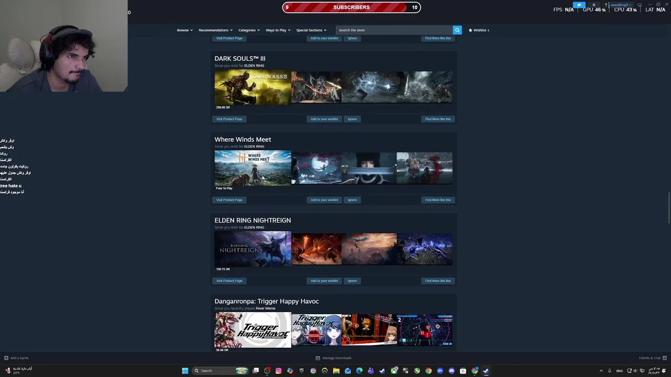Add DARK SOULS III to your wishlist
671x377 pixels.
[x=324, y=119]
